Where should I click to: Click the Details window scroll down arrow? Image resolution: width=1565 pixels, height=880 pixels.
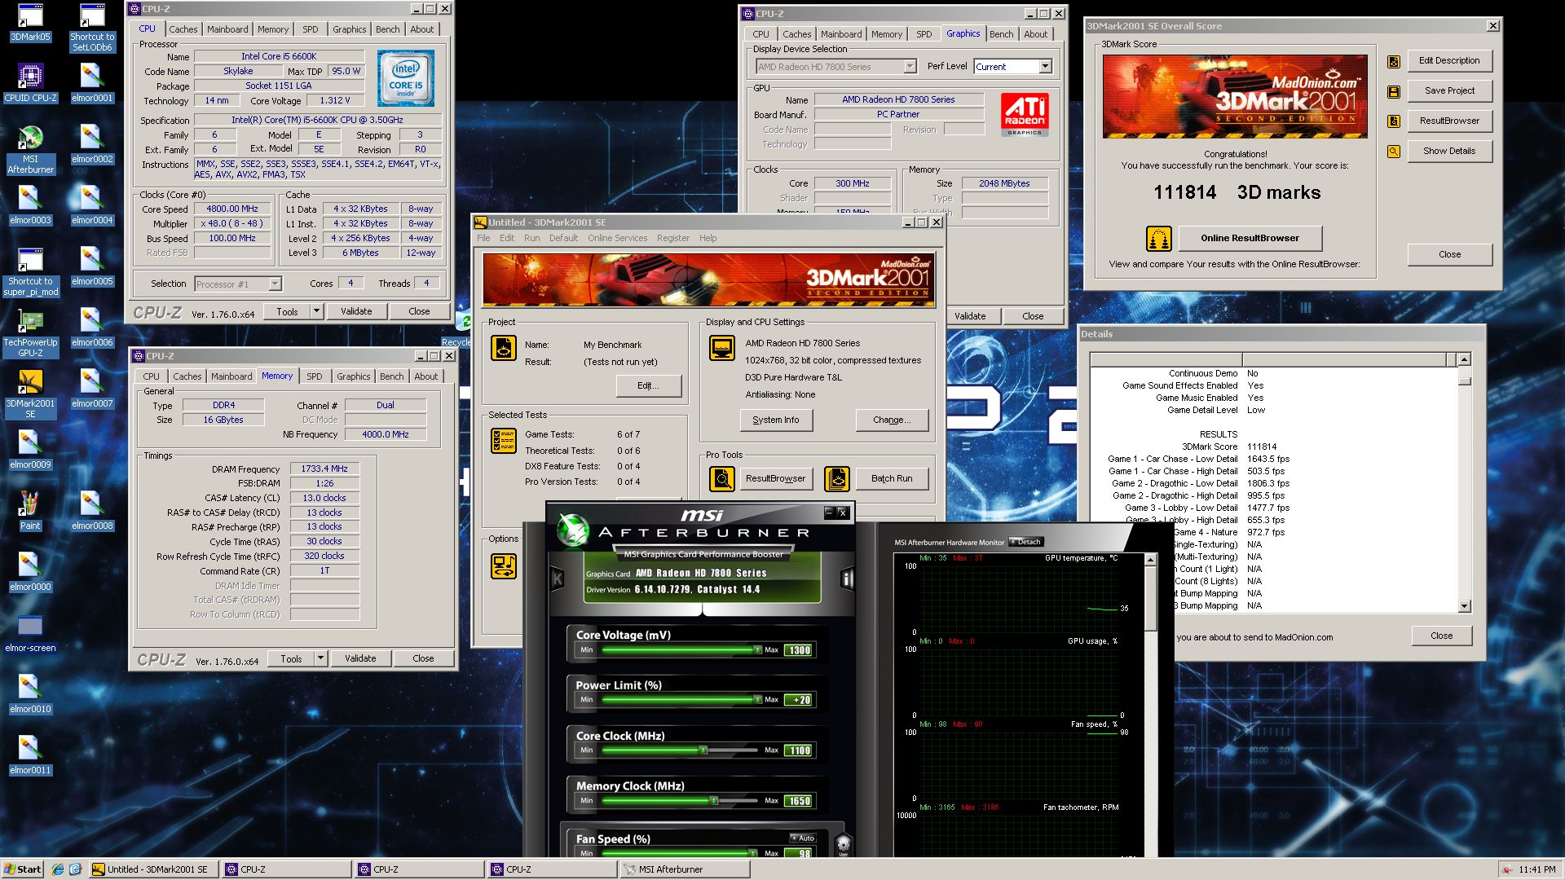(1465, 606)
